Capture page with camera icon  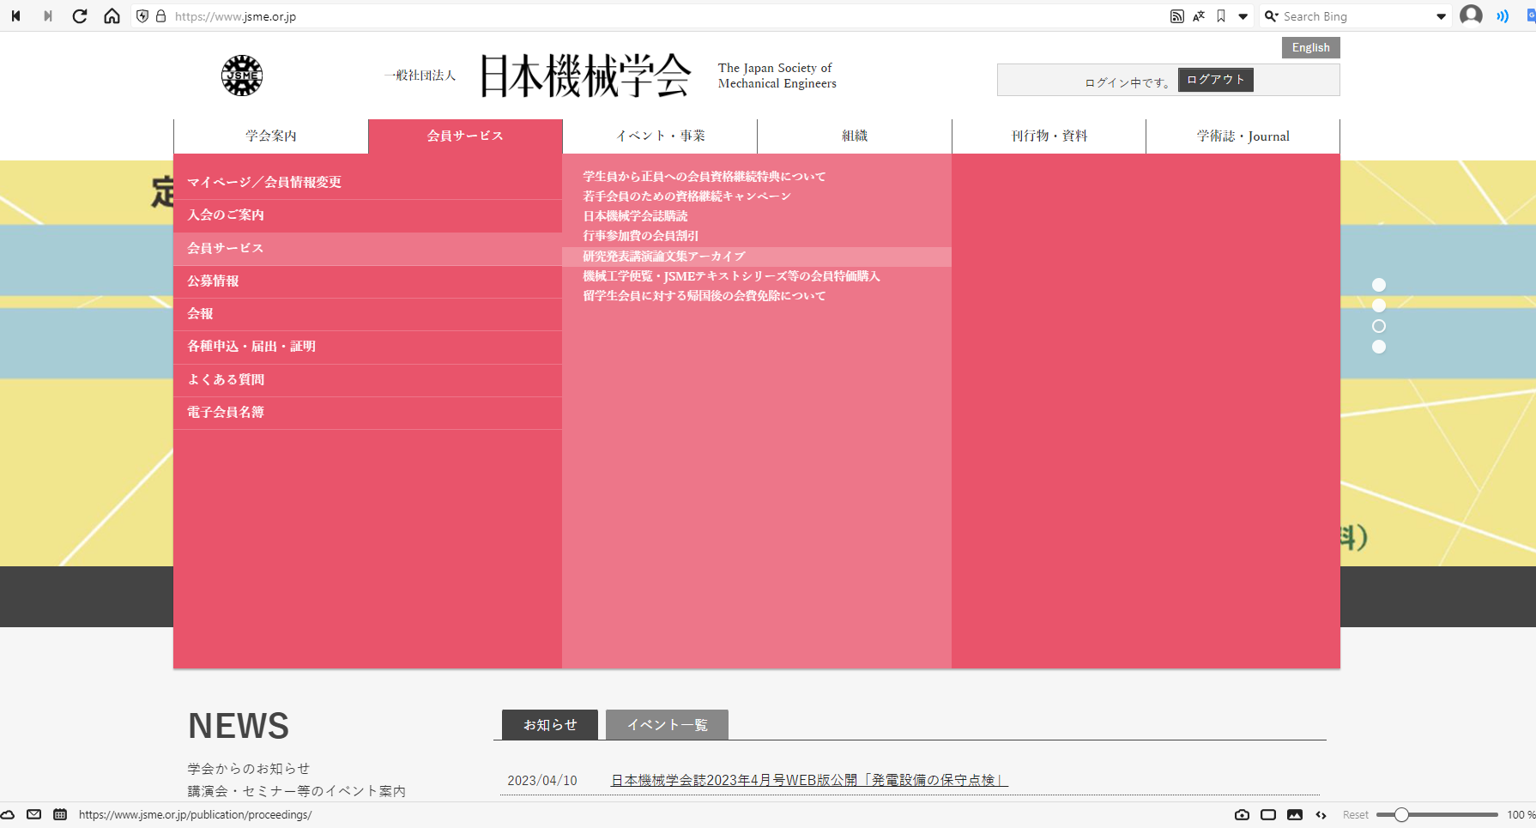pos(1242,814)
